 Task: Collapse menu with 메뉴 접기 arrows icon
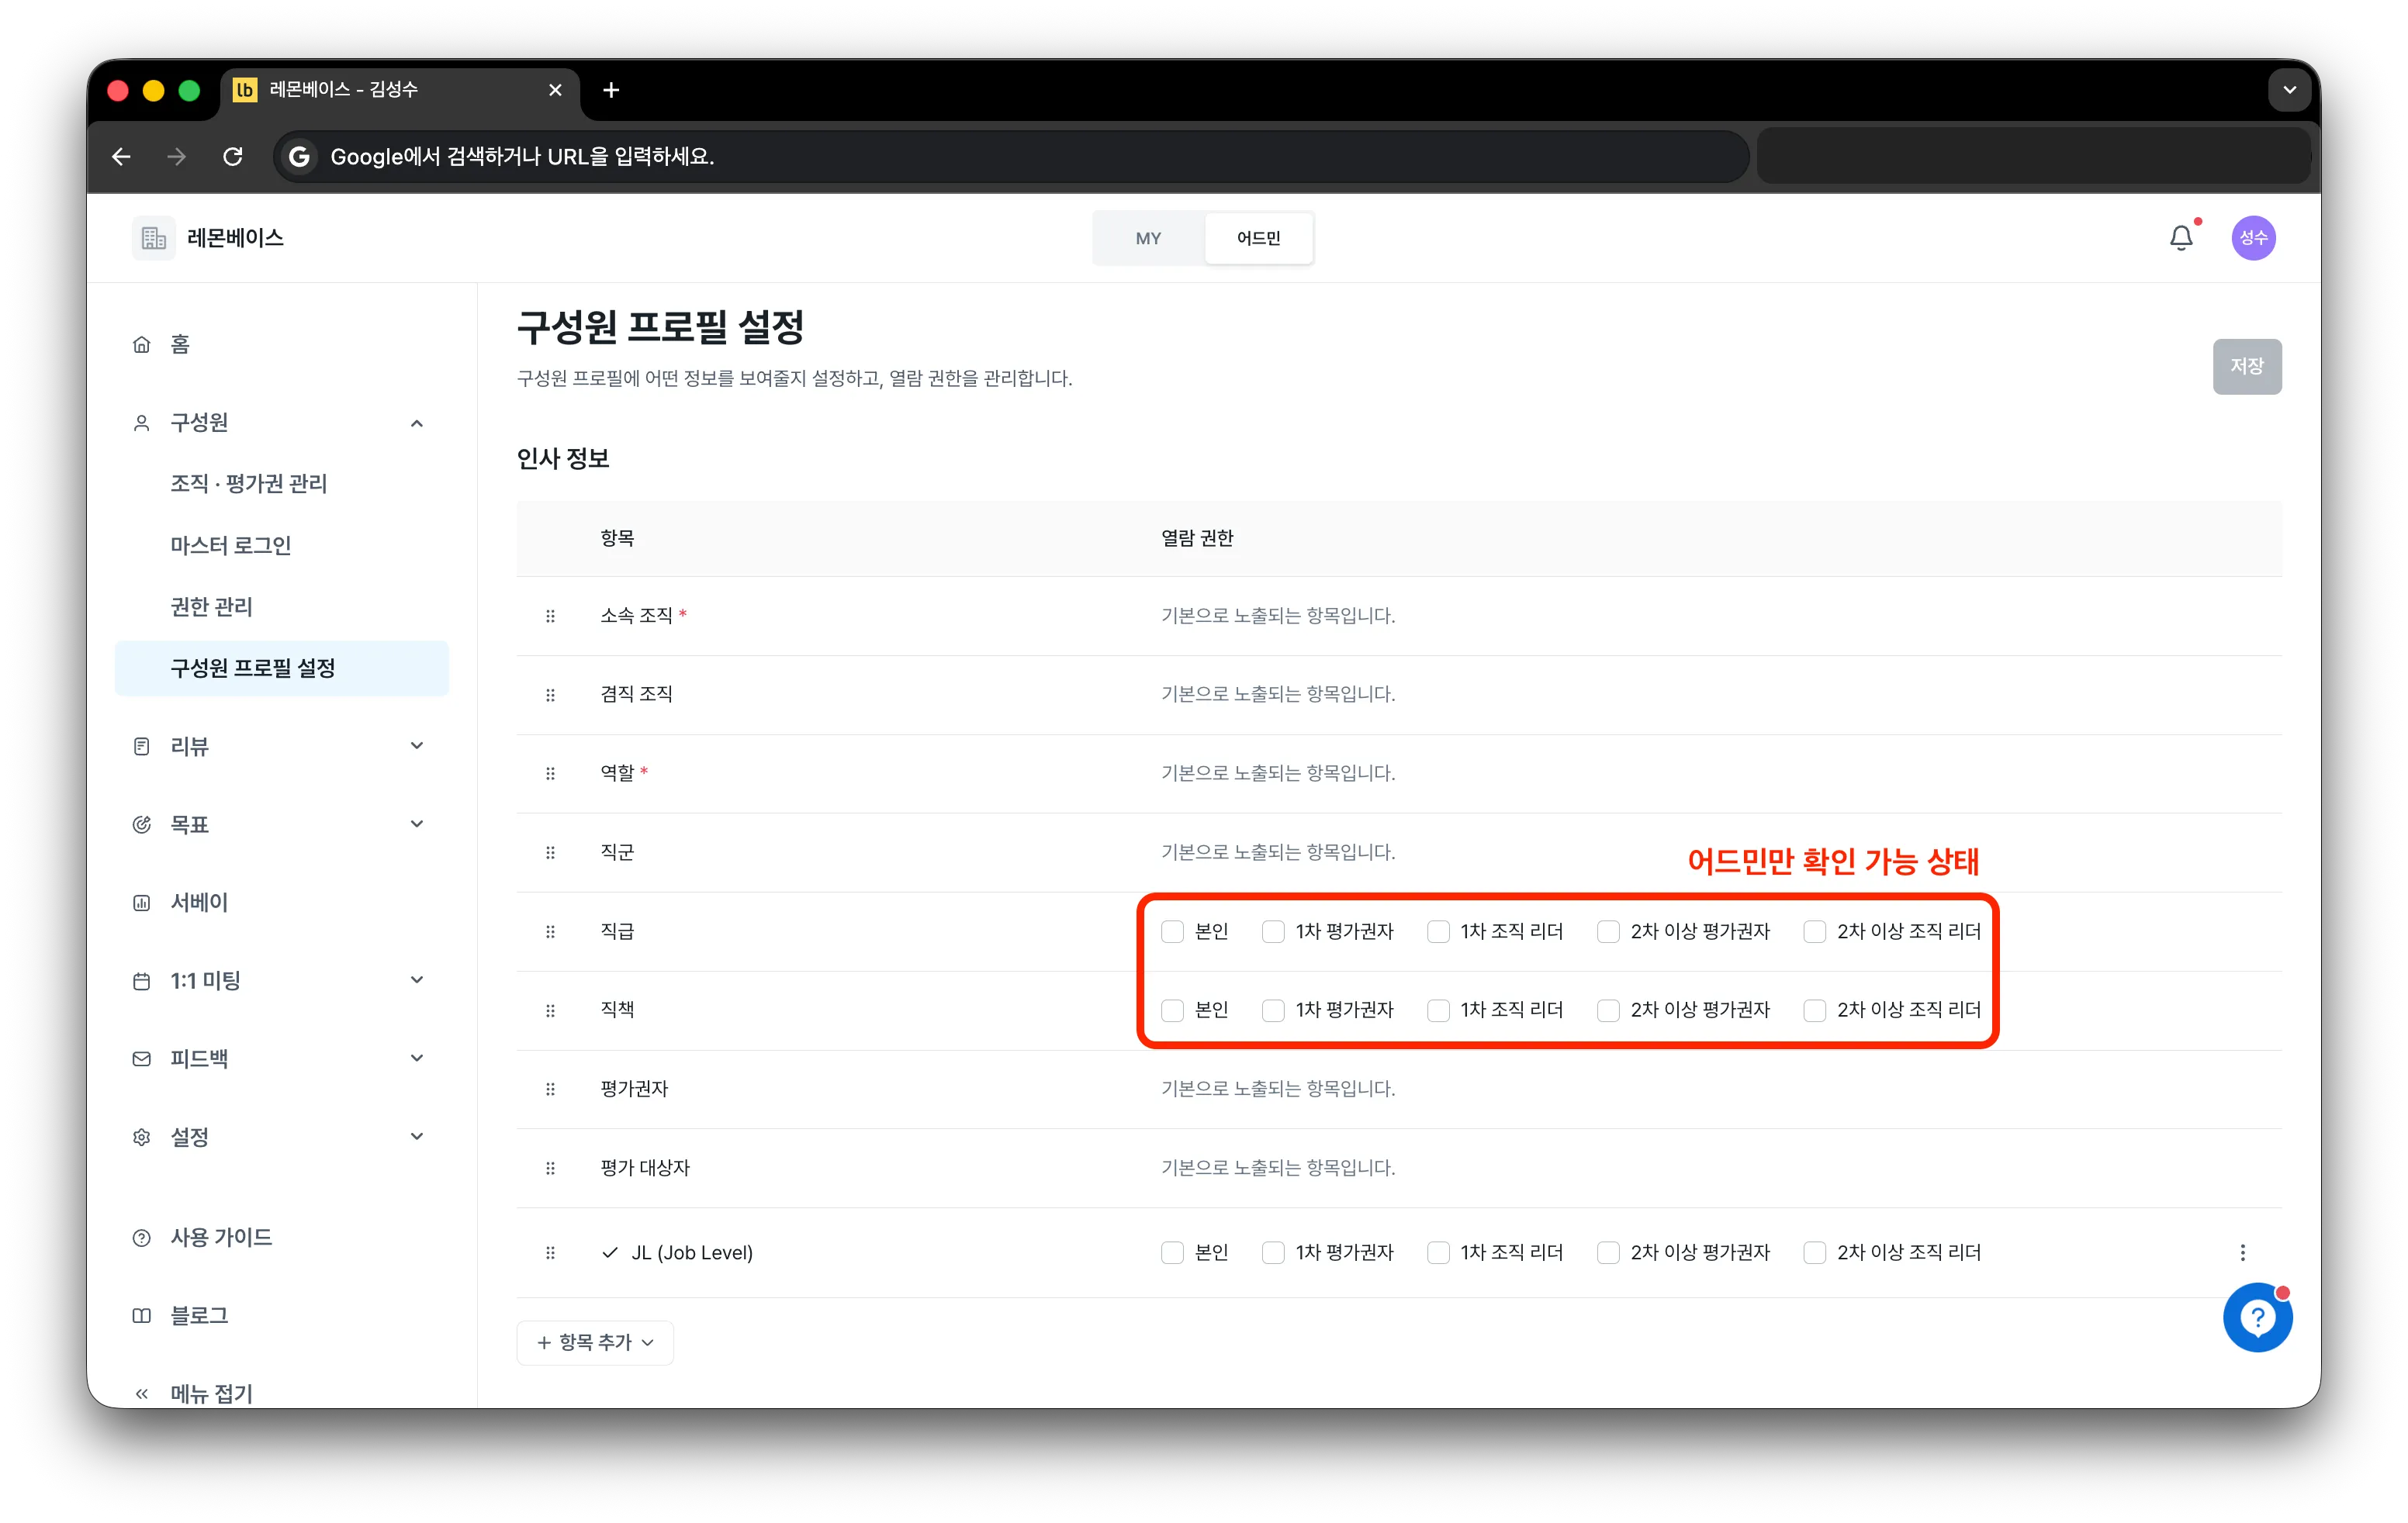142,1393
